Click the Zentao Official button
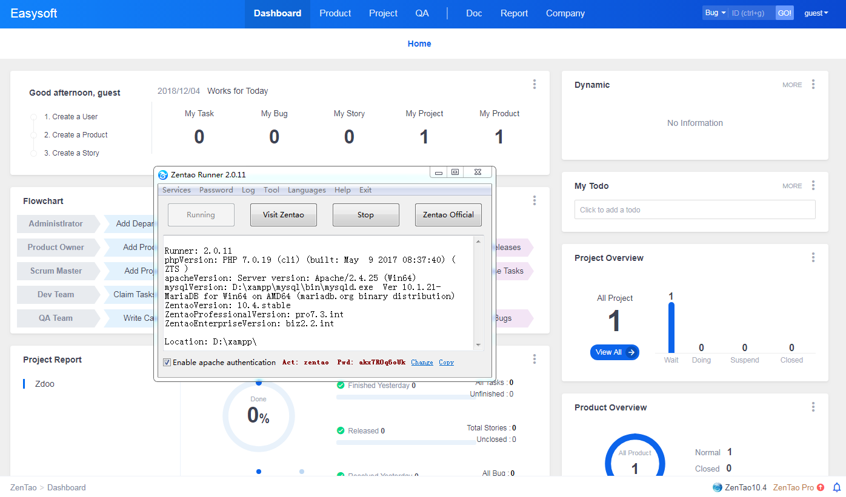Screen dimensions: 846x497 tap(448, 215)
